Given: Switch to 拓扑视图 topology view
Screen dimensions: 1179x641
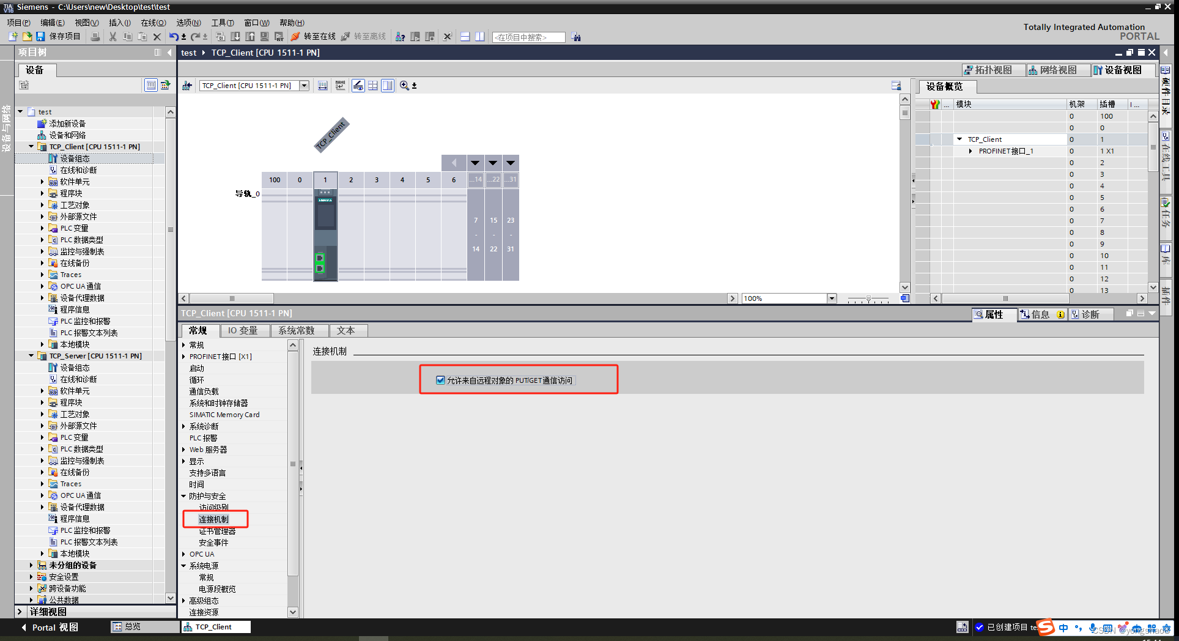Looking at the screenshot, I should (x=992, y=70).
